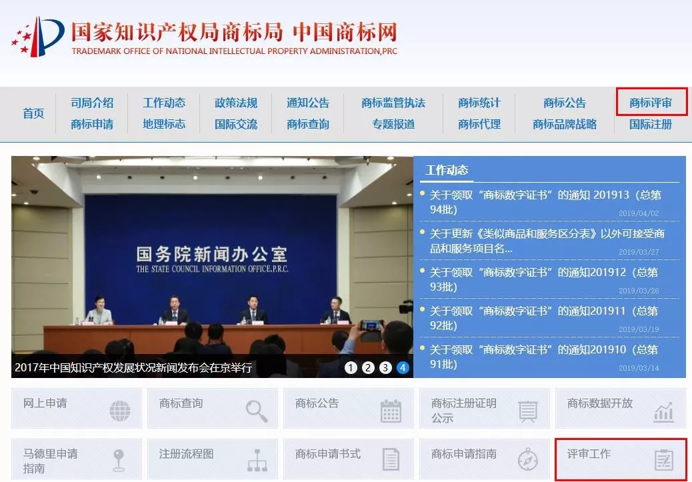This screenshot has width=692, height=482.
Task: Open the 201910 (总第91批) digital certificate notice
Action: click(x=544, y=357)
